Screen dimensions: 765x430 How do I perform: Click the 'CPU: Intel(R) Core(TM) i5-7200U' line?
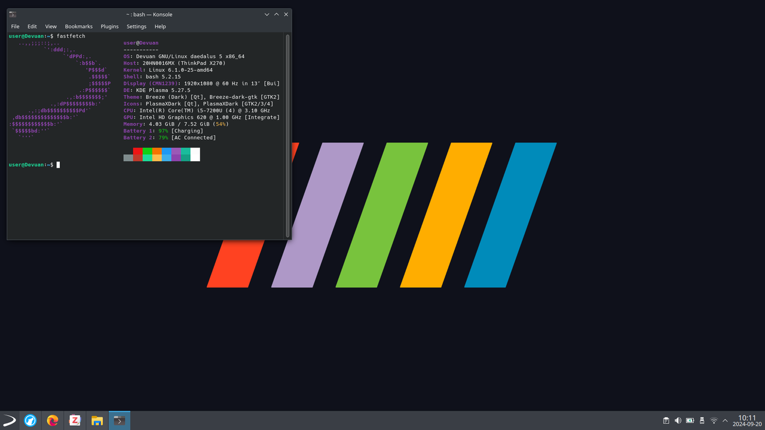[197, 110]
